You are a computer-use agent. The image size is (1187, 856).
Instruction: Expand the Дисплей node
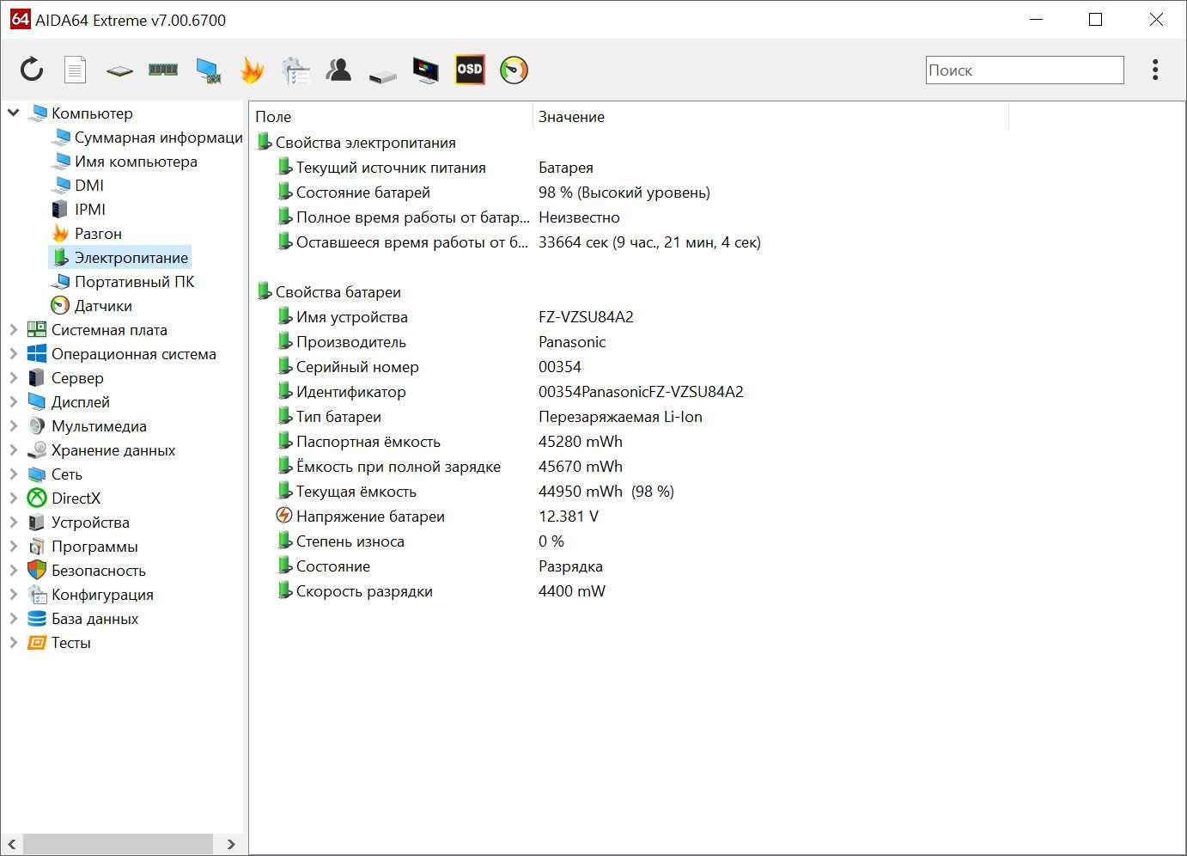tap(13, 402)
